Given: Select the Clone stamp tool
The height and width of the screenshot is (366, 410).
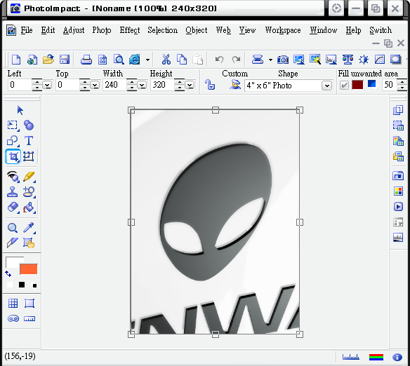Looking at the screenshot, I should 13,192.
